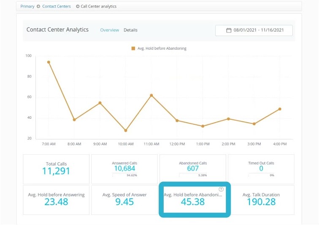
Task: Select the 11:00 AM peak data point
Action: (x=151, y=95)
